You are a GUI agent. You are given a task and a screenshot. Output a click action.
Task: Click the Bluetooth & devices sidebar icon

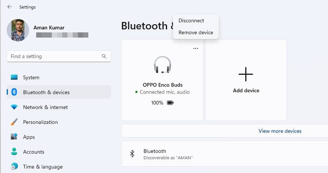tap(14, 92)
